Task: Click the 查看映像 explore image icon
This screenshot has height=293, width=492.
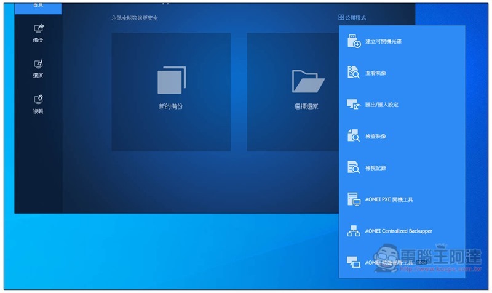Action: click(353, 73)
